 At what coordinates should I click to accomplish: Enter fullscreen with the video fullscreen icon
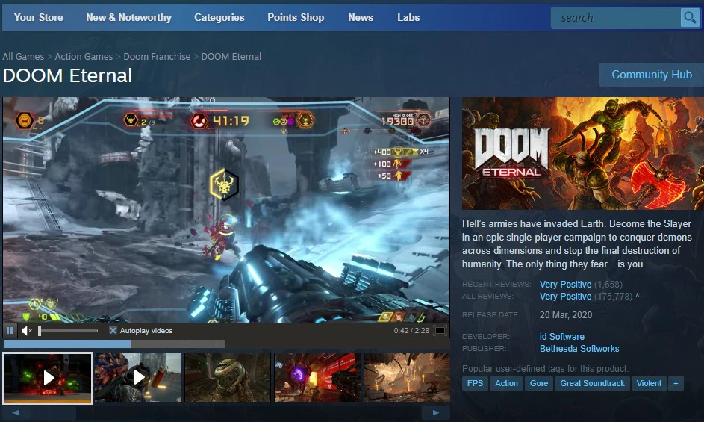[440, 330]
